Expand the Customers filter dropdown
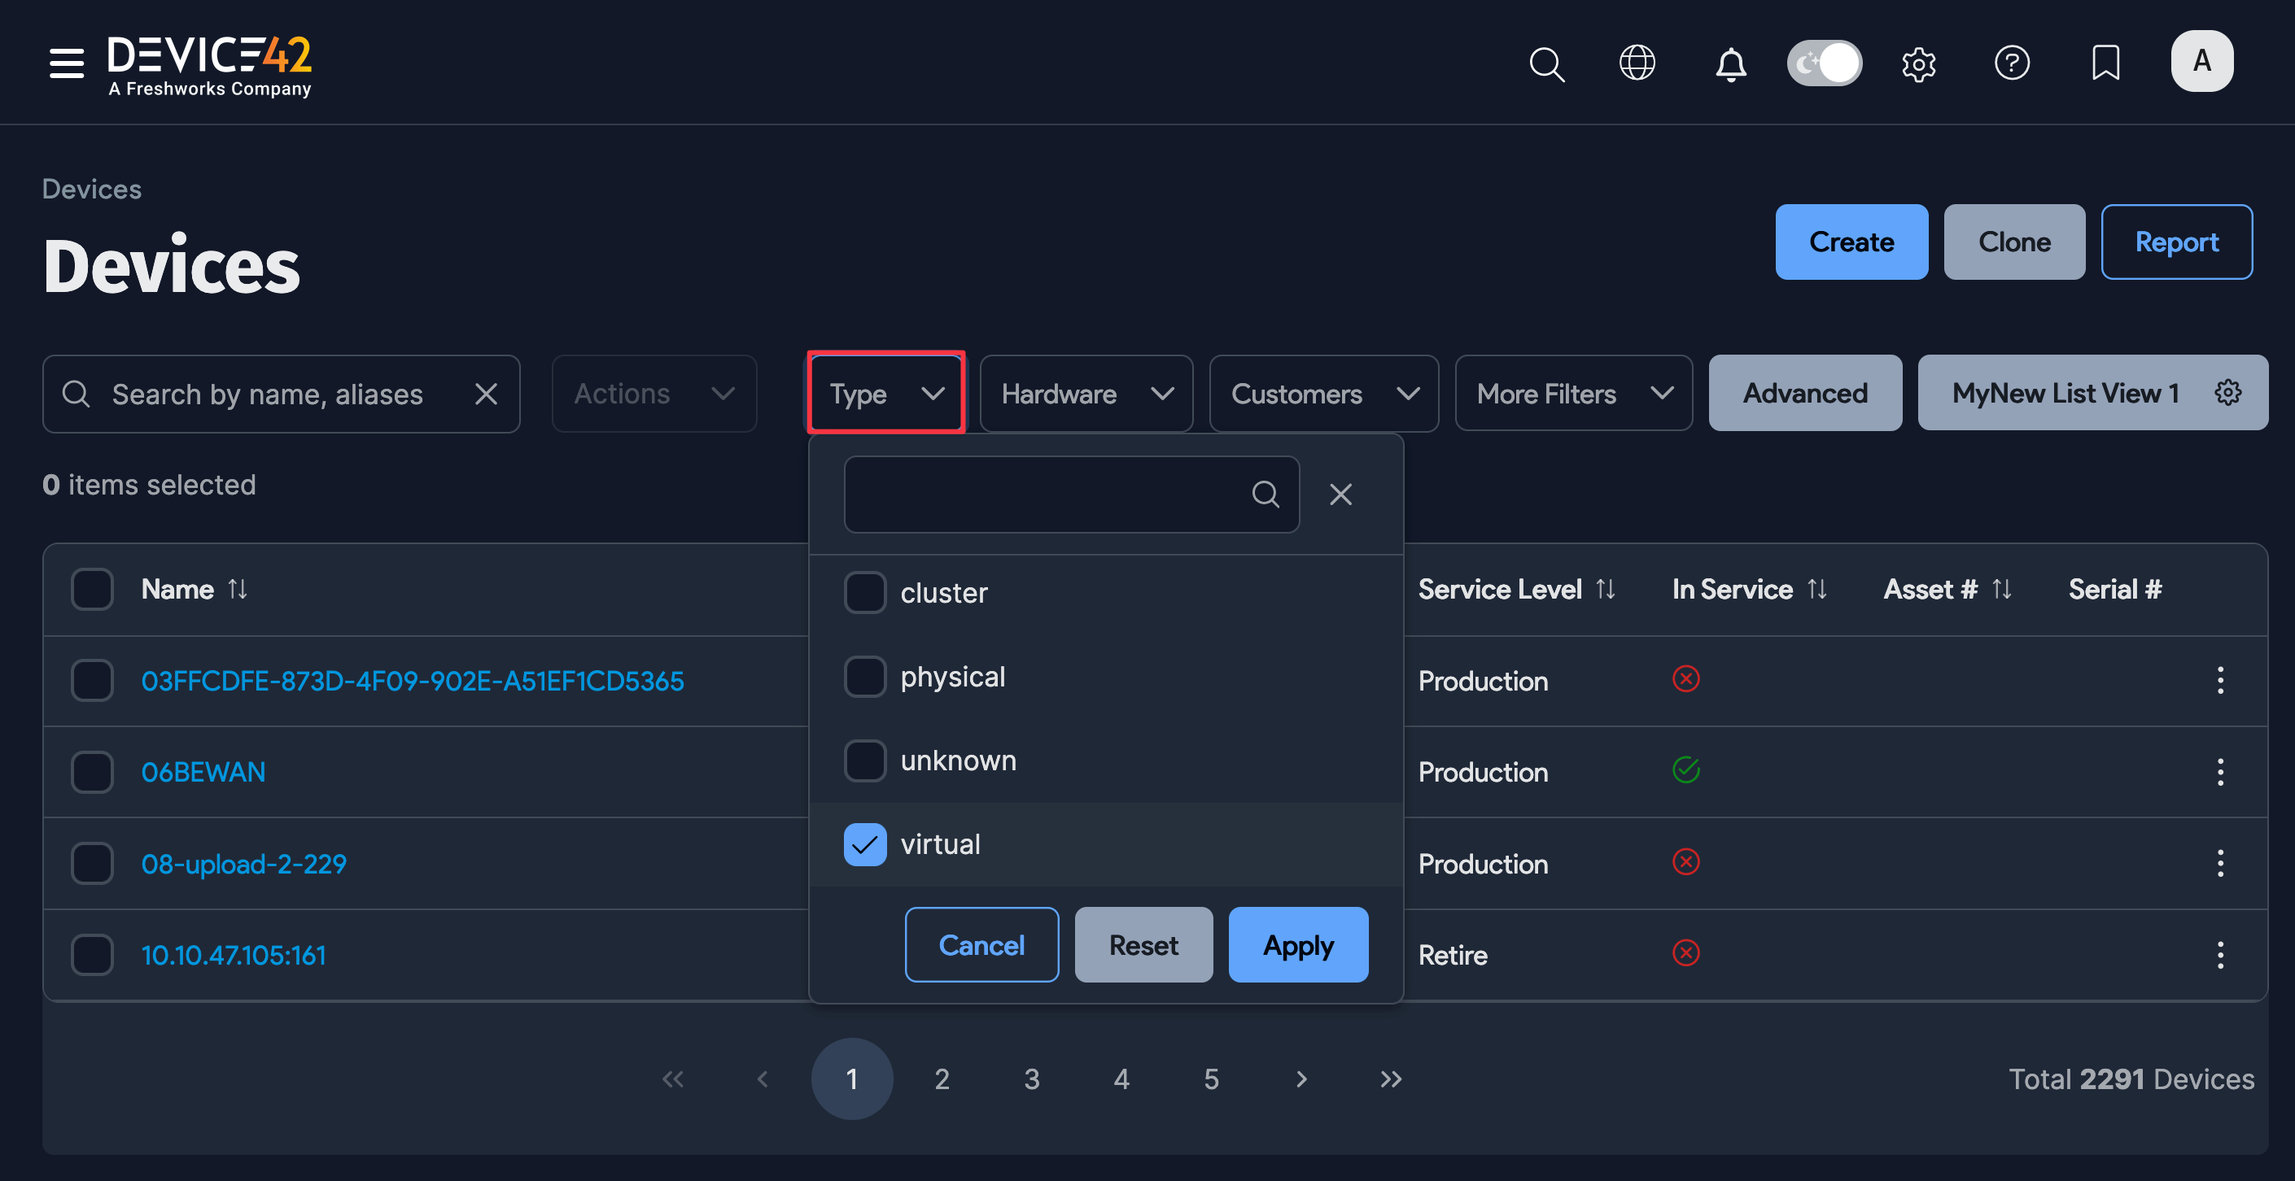This screenshot has height=1181, width=2295. point(1323,394)
